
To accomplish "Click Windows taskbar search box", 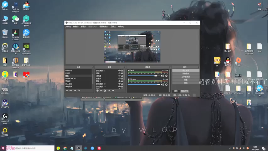I will tap(30, 148).
